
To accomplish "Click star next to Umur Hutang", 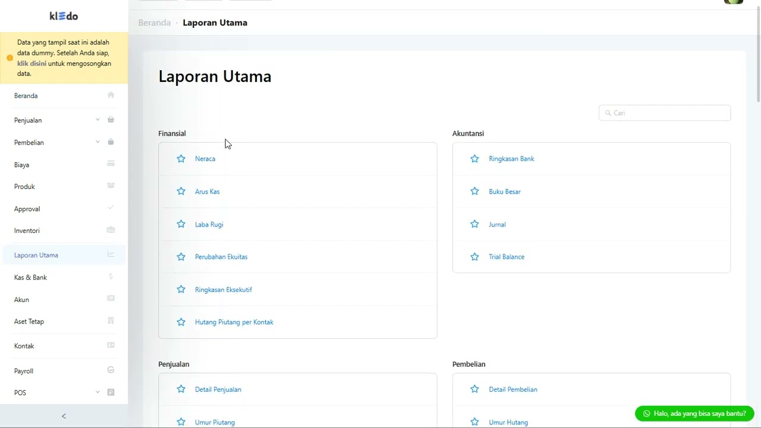I will (474, 422).
